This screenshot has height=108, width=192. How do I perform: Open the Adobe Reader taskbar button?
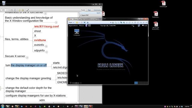coord(91,106)
